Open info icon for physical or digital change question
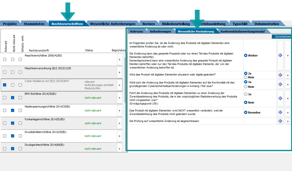This screenshot has height=171, width=292. [280, 75]
